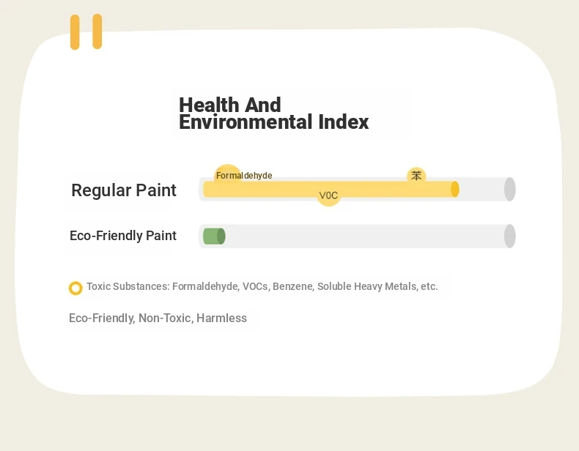Screen dimensions: 579x451
Task: Click Eco-Friendly, Non-Toxic, Harmless text
Action: click(158, 318)
